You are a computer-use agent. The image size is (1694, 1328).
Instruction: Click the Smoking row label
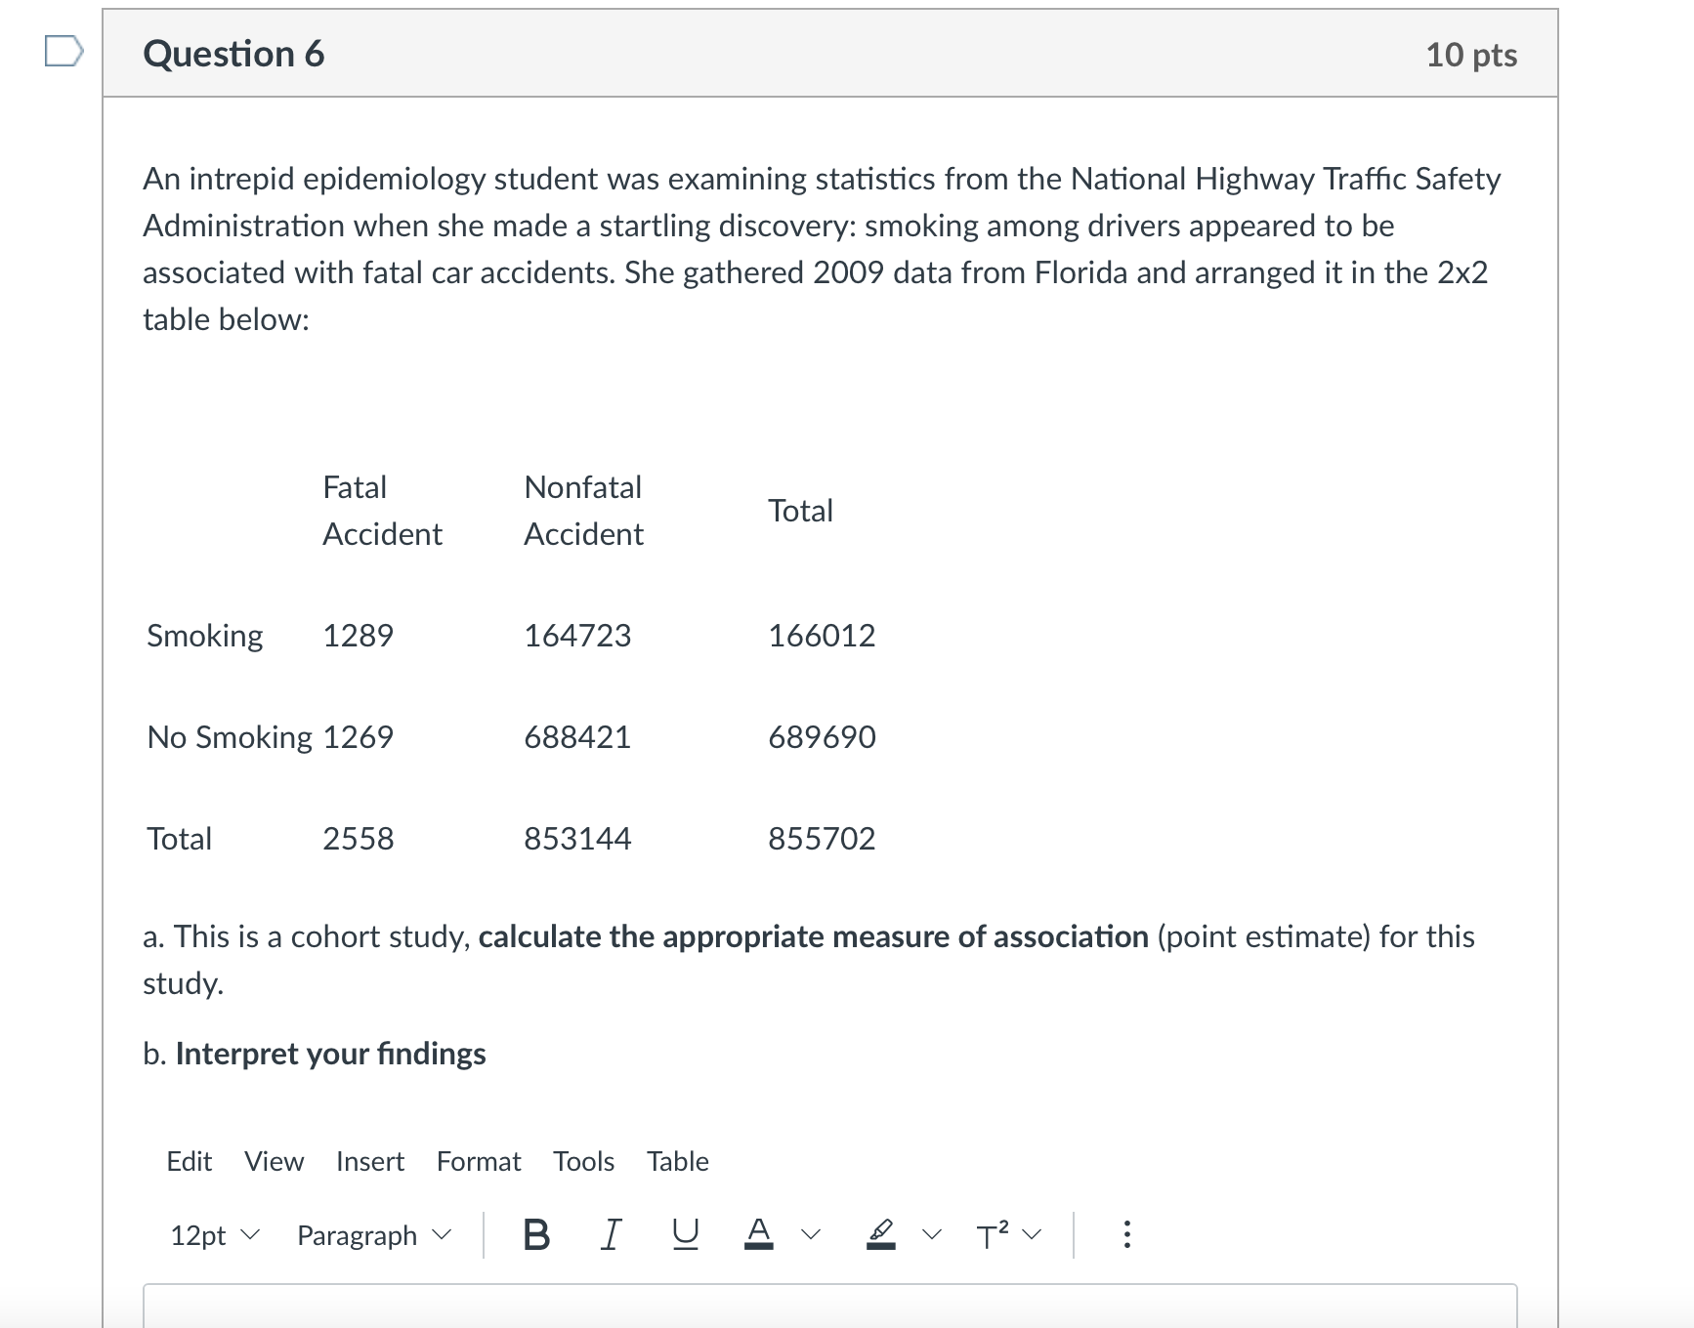[205, 636]
